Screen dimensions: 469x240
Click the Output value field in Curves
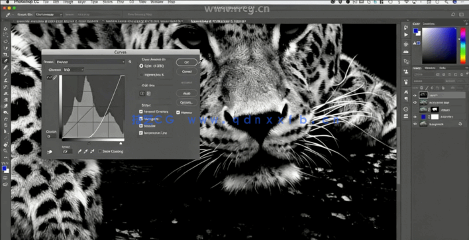coord(52,136)
